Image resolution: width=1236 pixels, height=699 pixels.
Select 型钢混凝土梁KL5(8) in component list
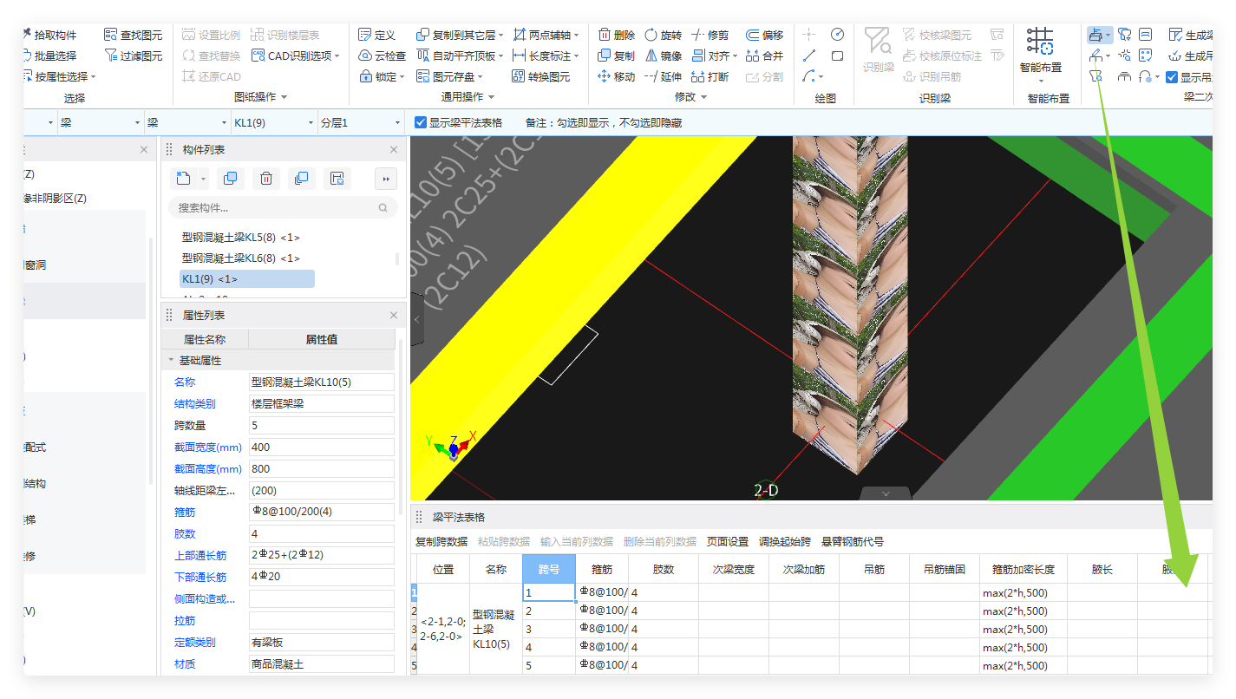point(240,237)
